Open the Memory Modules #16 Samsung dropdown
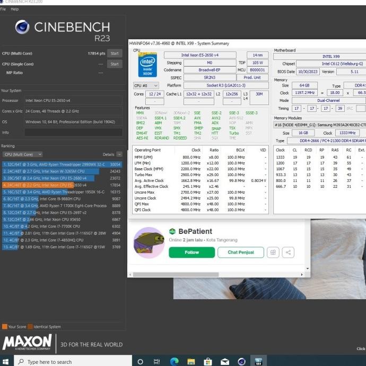The width and height of the screenshot is (366, 366). (x=320, y=125)
